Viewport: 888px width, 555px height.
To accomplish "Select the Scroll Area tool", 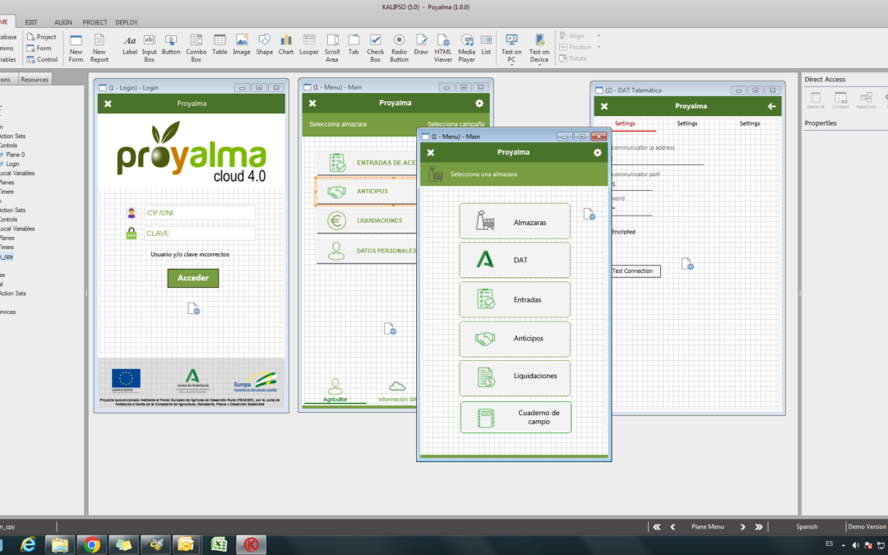I will pyautogui.click(x=332, y=49).
